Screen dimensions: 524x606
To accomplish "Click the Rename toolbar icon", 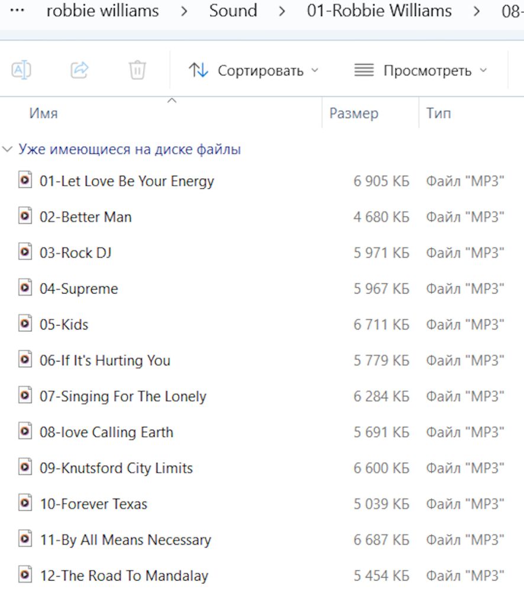I will click(x=21, y=70).
